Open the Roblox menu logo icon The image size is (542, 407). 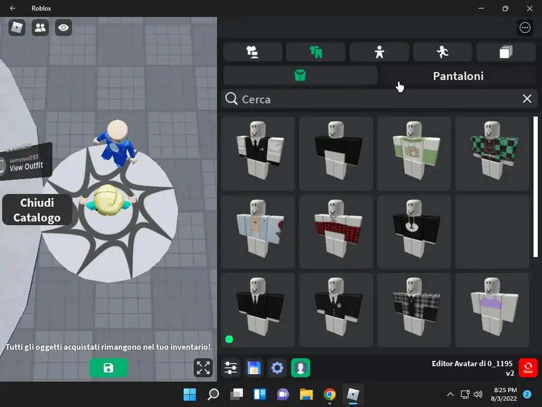(x=16, y=28)
